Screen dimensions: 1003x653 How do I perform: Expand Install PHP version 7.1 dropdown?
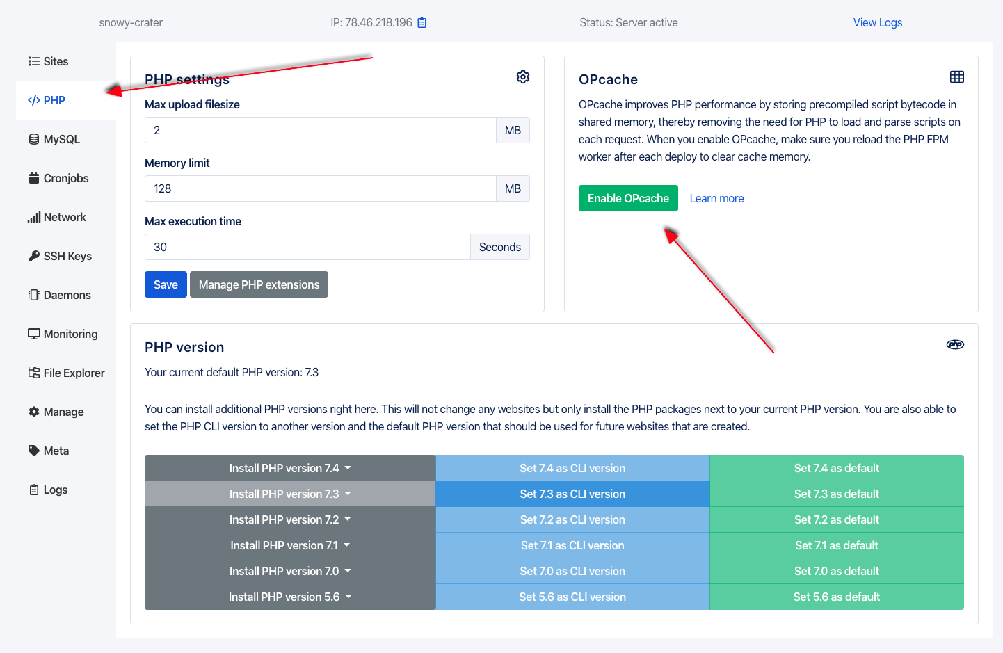[x=290, y=545]
